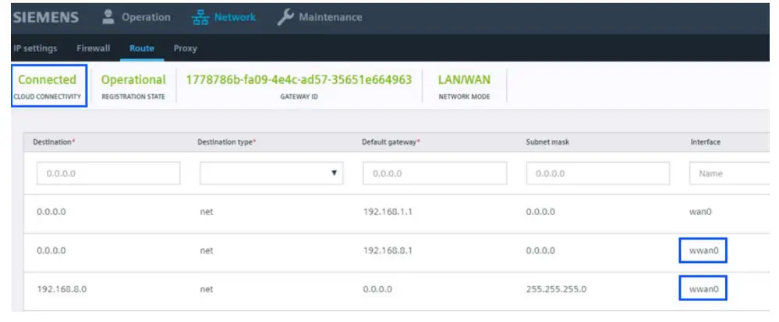The width and height of the screenshot is (779, 322).
Task: Click the Siemens logo
Action: click(44, 17)
